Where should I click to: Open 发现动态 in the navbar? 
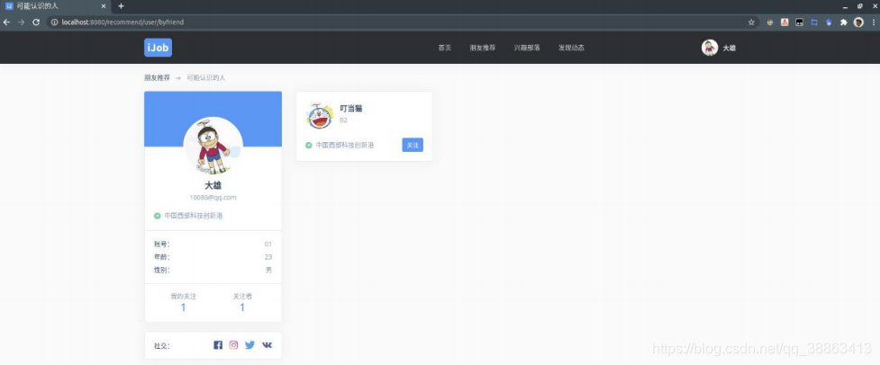pyautogui.click(x=571, y=48)
